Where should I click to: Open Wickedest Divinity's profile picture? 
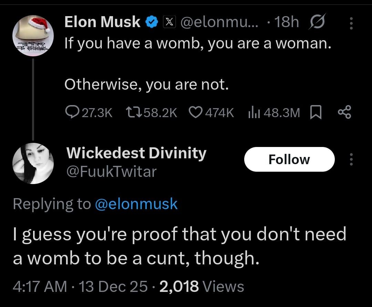(33, 163)
